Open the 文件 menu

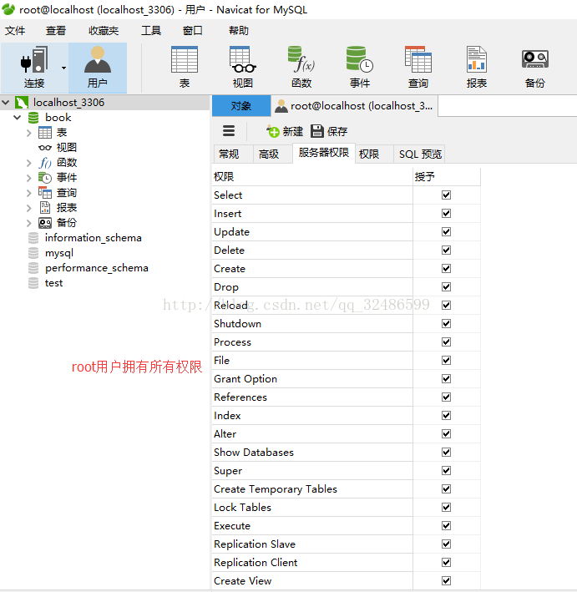[x=15, y=31]
